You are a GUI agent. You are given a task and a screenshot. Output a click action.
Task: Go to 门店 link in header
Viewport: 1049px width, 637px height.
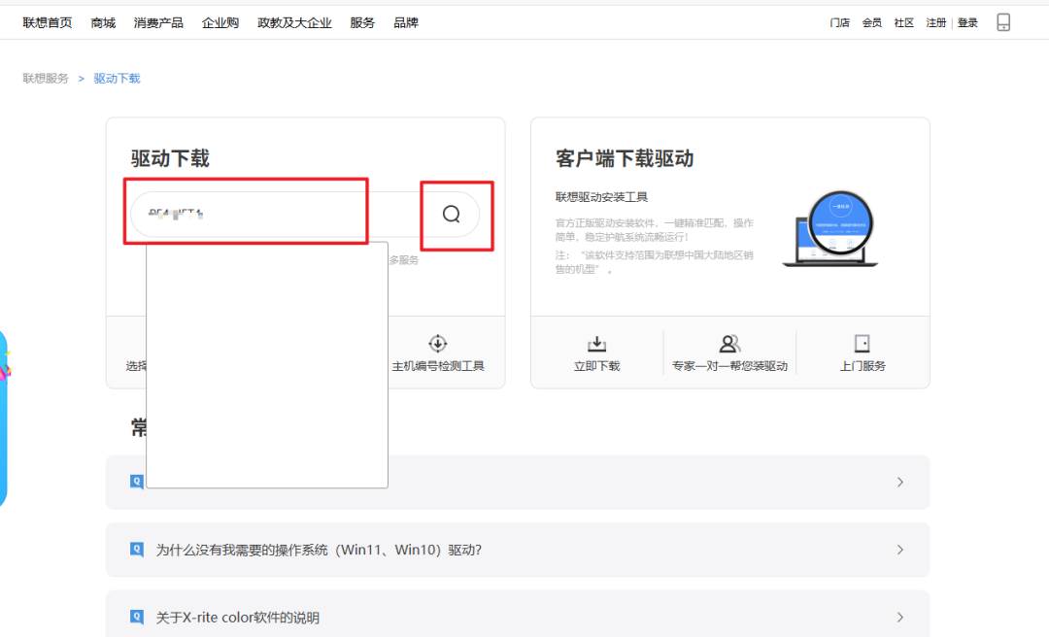pos(839,22)
